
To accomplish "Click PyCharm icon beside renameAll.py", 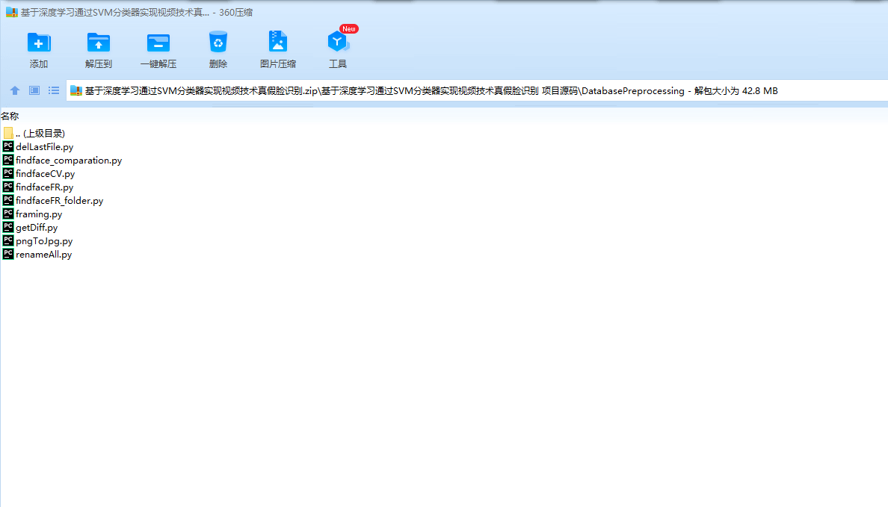I will click(x=8, y=254).
